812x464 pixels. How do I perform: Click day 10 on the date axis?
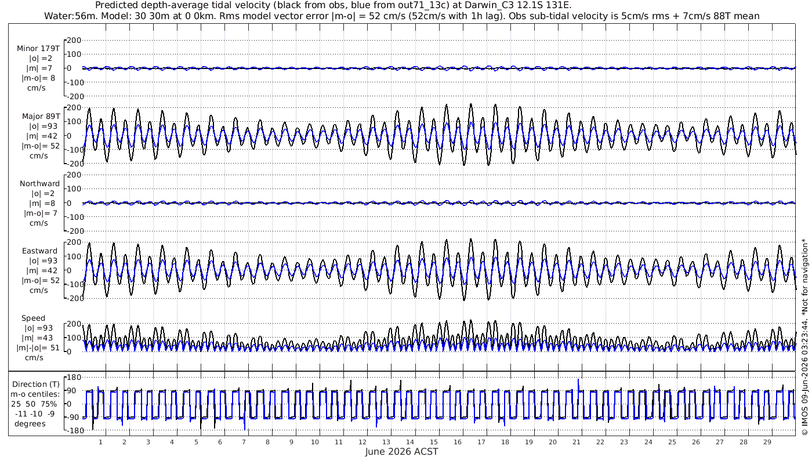(x=314, y=442)
